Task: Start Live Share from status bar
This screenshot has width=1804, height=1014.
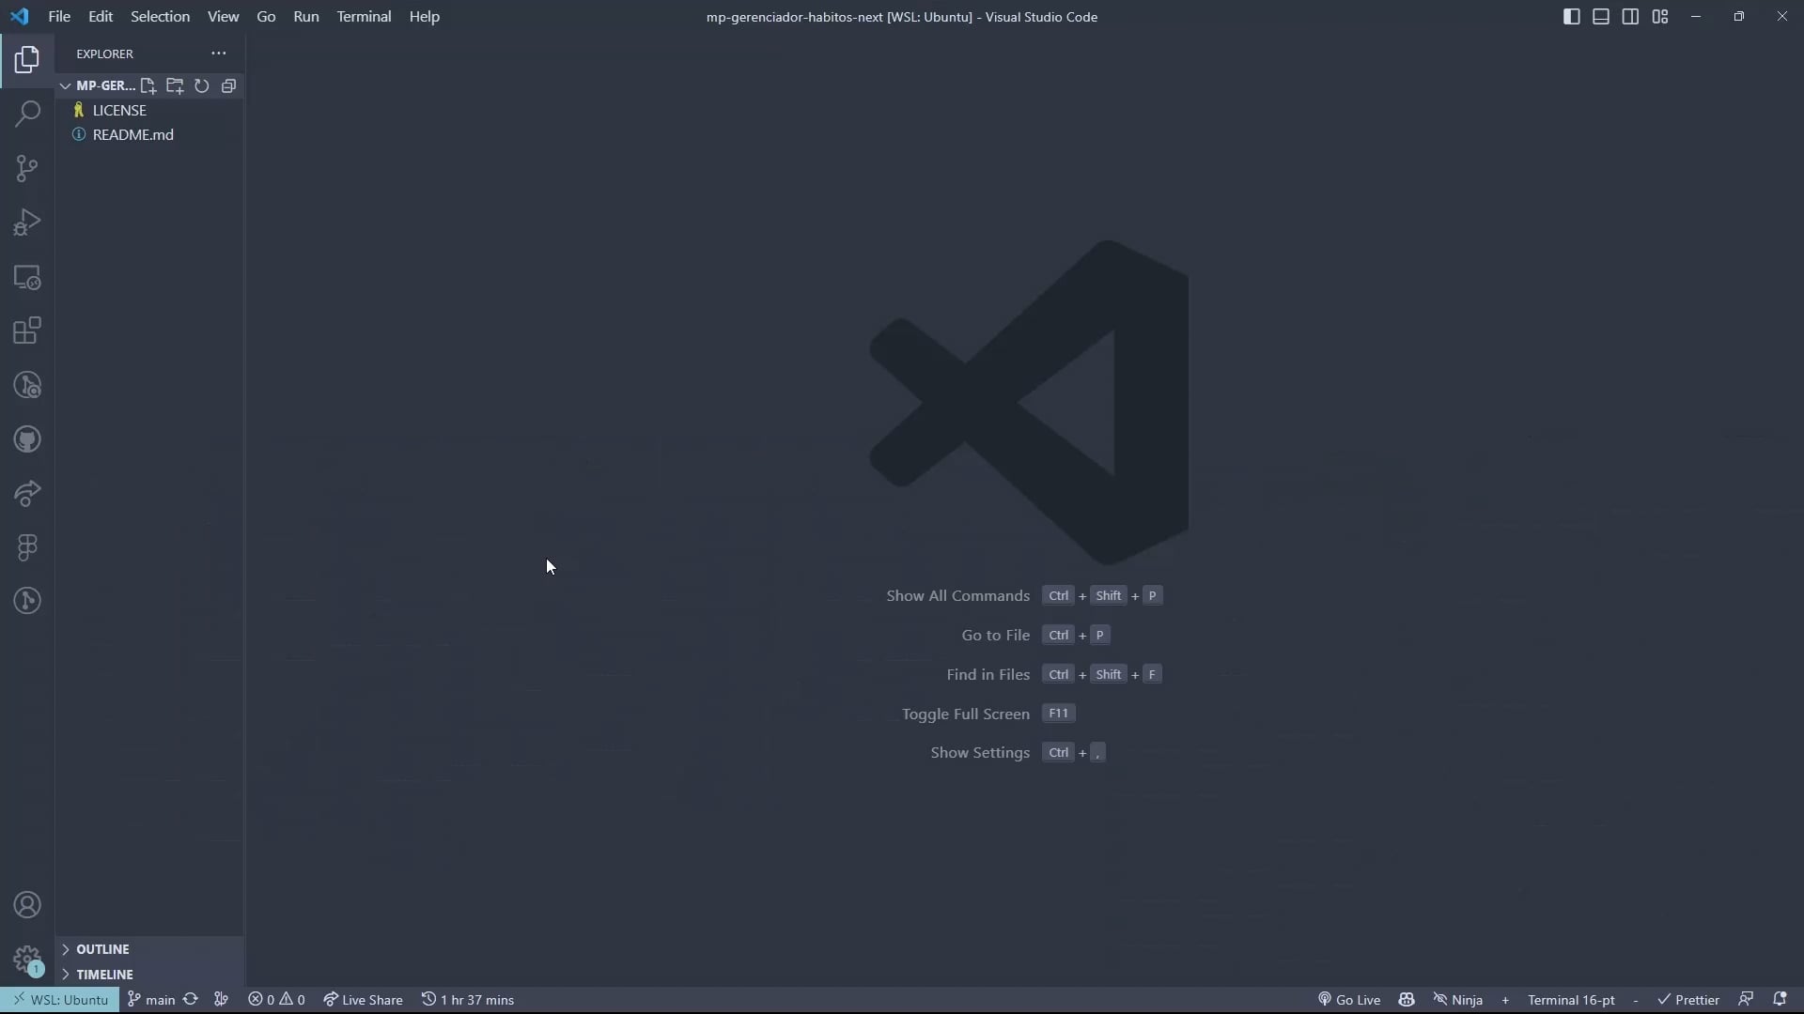Action: pyautogui.click(x=363, y=999)
